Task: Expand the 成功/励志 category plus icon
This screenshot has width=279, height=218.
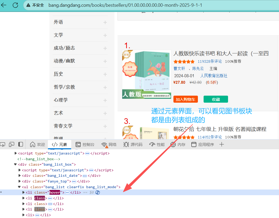Action: 105,48
